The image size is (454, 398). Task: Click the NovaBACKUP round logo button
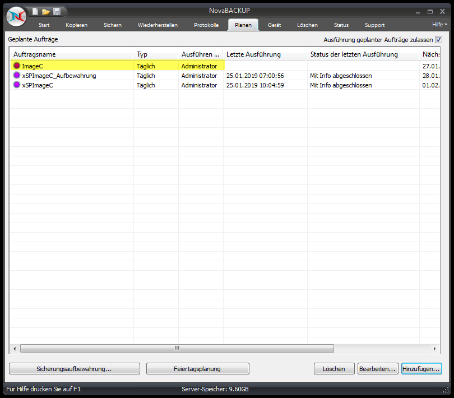coord(16,16)
